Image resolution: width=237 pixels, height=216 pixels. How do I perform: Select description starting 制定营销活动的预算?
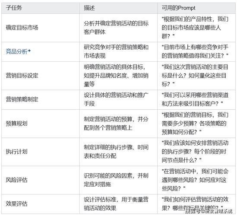point(116,124)
